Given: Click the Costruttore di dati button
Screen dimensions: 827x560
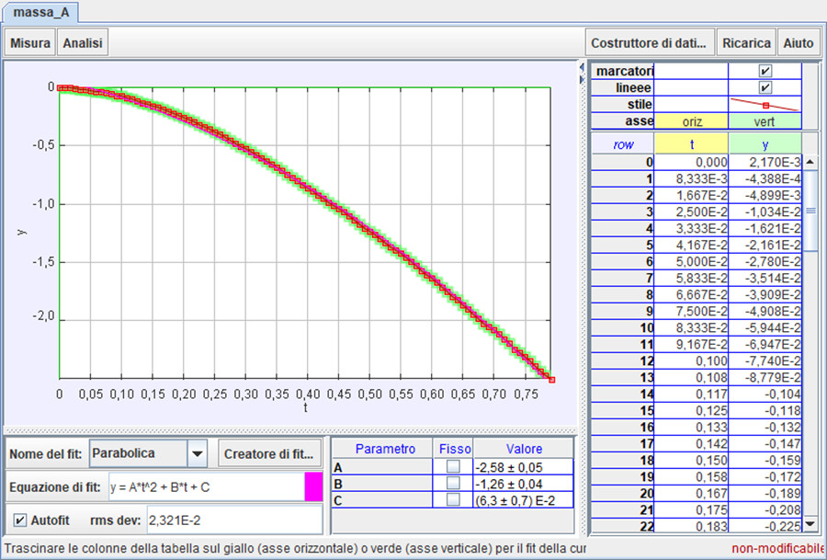Looking at the screenshot, I should pos(651,42).
